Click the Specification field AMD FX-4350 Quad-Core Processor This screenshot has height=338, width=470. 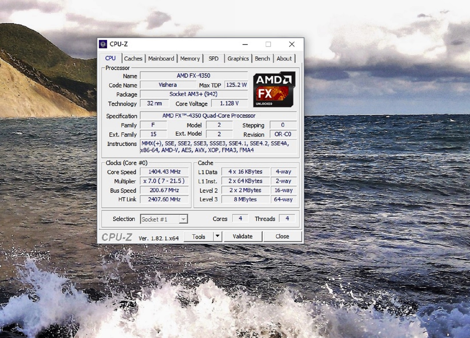[x=218, y=116]
